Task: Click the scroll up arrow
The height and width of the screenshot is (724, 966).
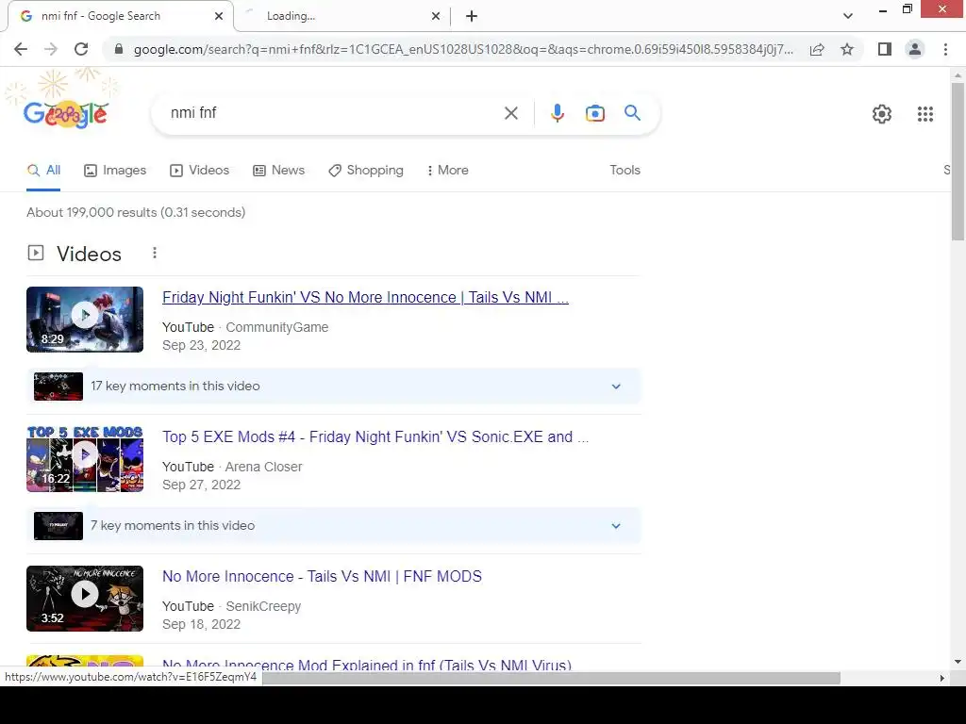Action: click(958, 75)
